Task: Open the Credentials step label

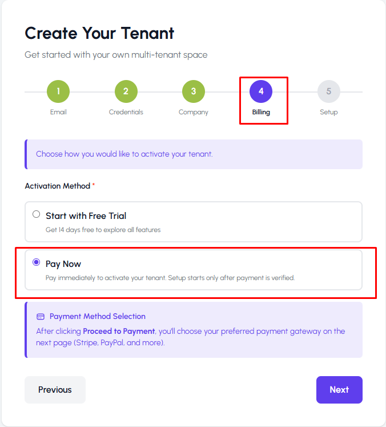Action: (126, 112)
